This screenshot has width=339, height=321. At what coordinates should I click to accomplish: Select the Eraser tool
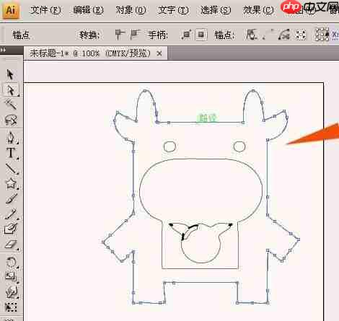(11, 244)
